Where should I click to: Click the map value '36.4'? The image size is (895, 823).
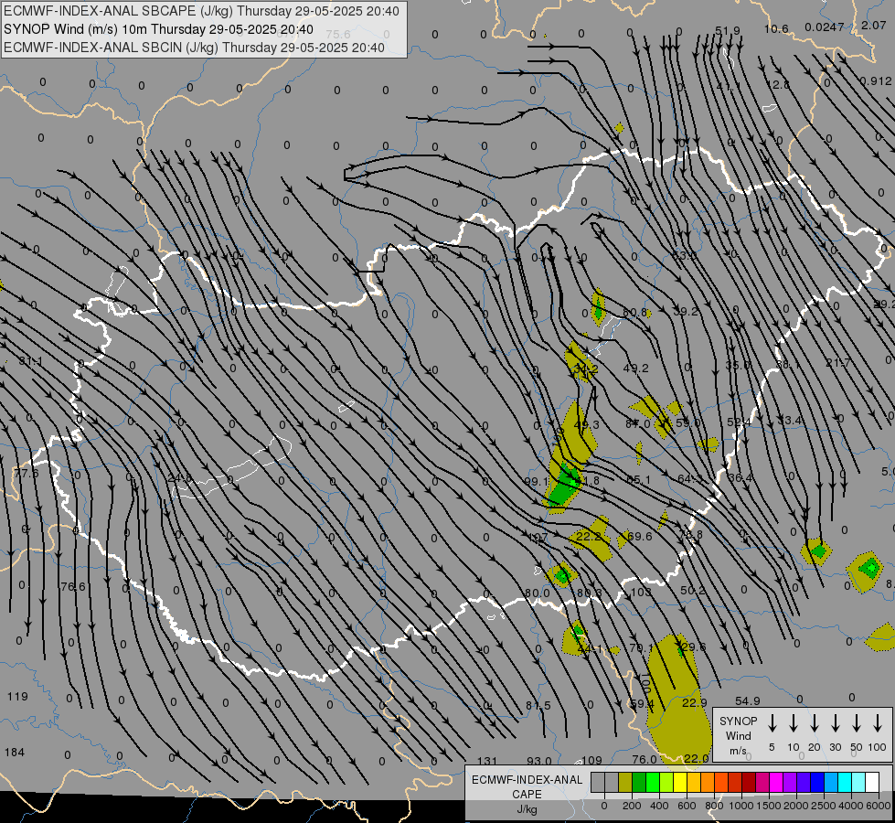(x=741, y=477)
